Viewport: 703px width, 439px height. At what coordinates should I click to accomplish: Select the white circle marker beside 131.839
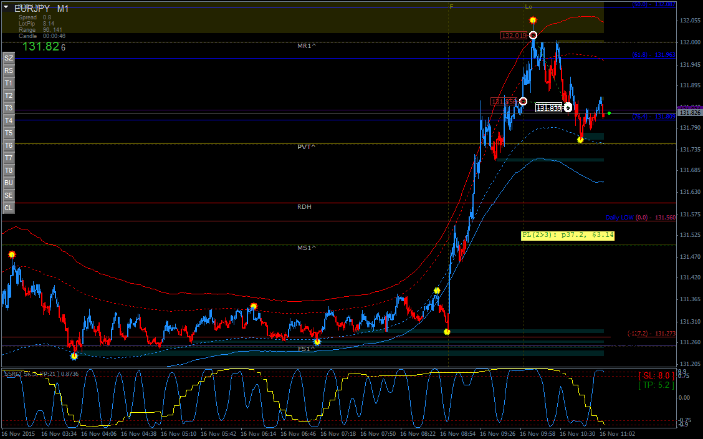click(568, 107)
